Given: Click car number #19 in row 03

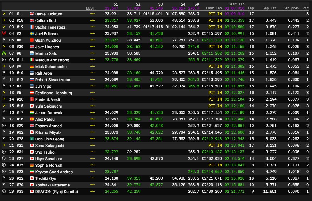Looking at the screenshot, I should point(20,27).
